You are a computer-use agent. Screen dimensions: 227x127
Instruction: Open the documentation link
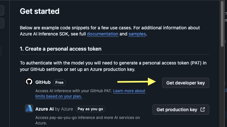(x=103, y=34)
